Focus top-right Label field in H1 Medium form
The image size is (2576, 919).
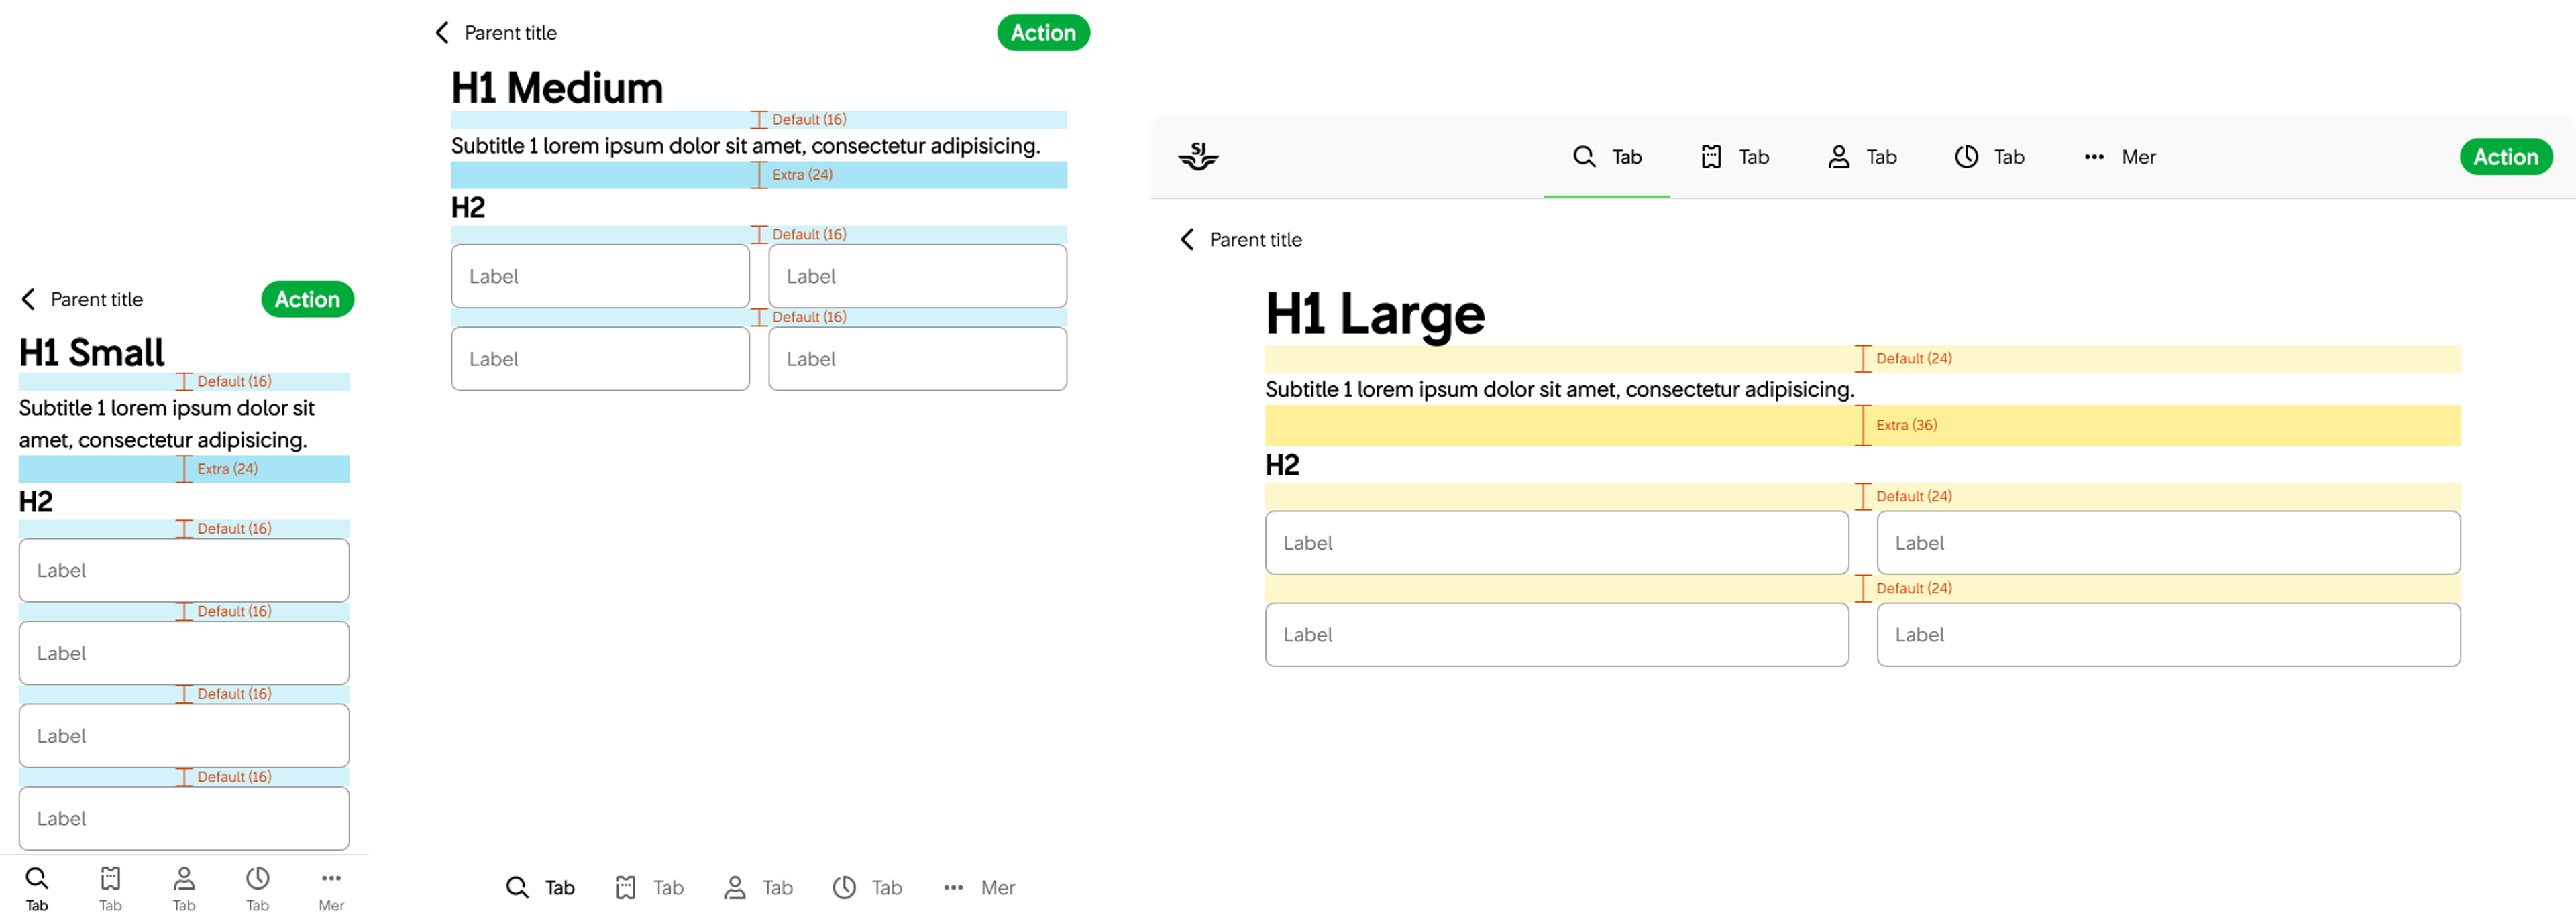[917, 277]
